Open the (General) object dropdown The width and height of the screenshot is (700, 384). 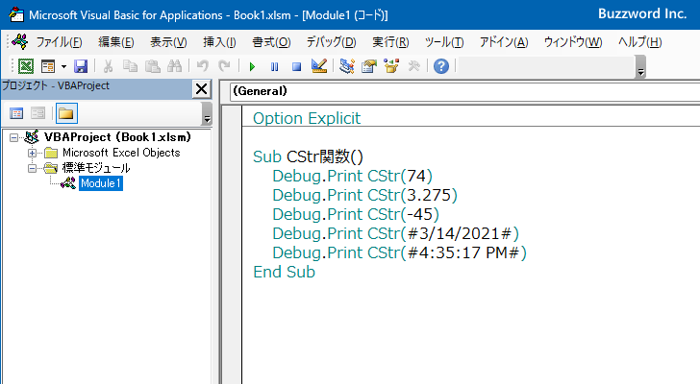(464, 91)
